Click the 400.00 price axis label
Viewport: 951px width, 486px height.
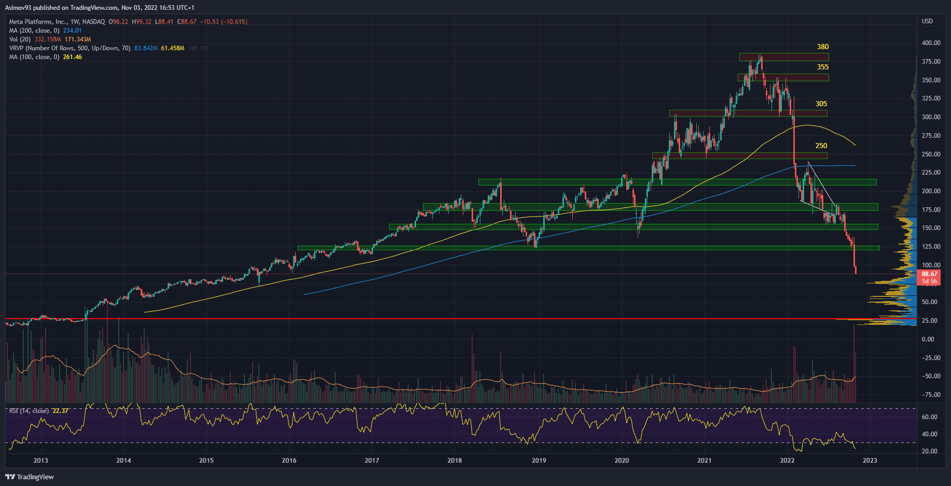(x=931, y=43)
